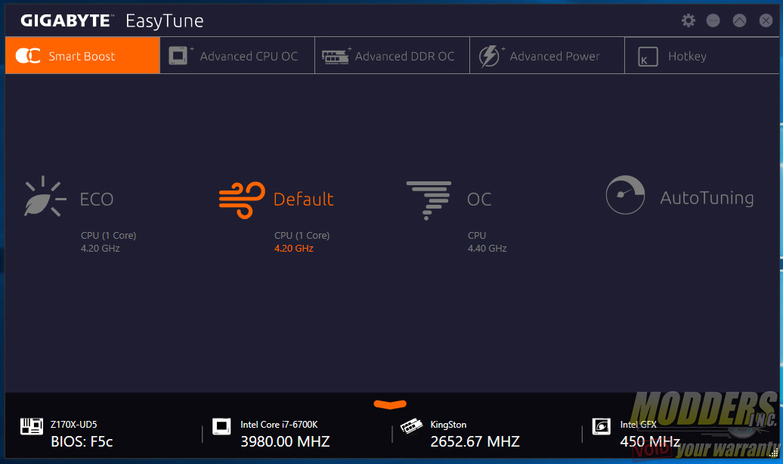The height and width of the screenshot is (464, 783).
Task: Click the Intel Core i7-6700K label
Action: pyautogui.click(x=279, y=425)
